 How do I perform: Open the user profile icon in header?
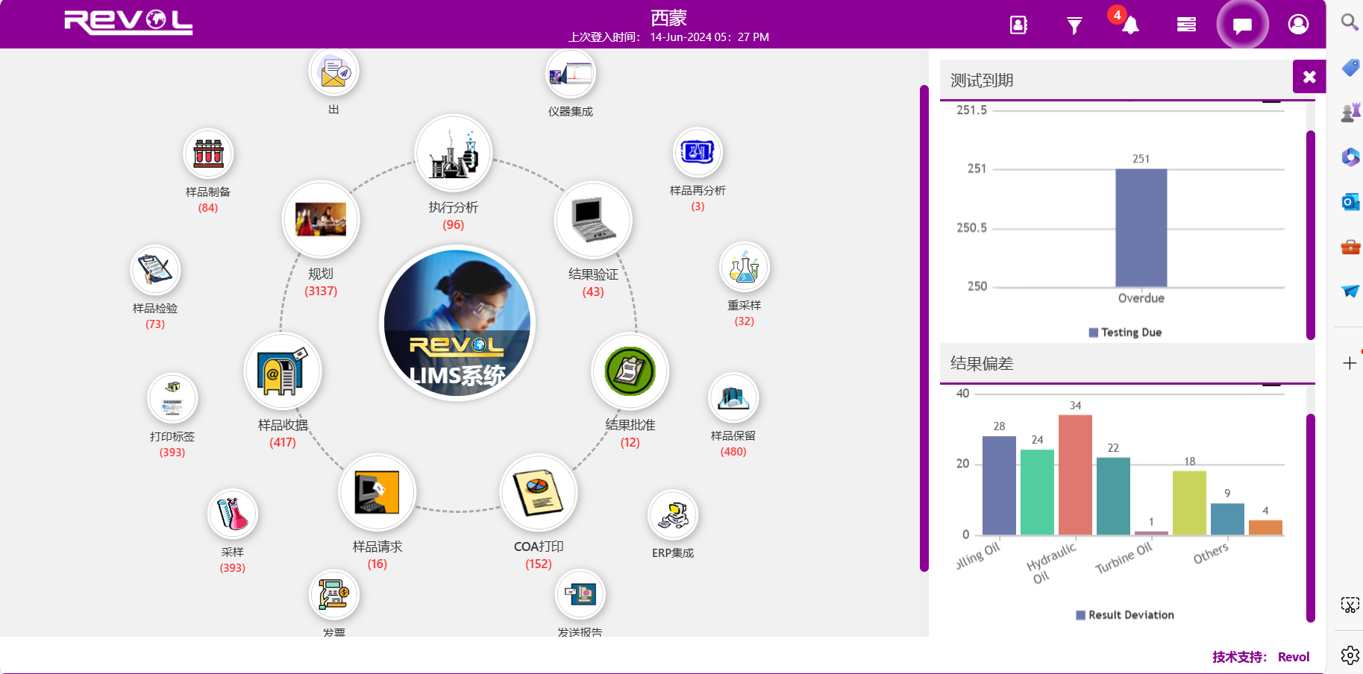click(1298, 25)
